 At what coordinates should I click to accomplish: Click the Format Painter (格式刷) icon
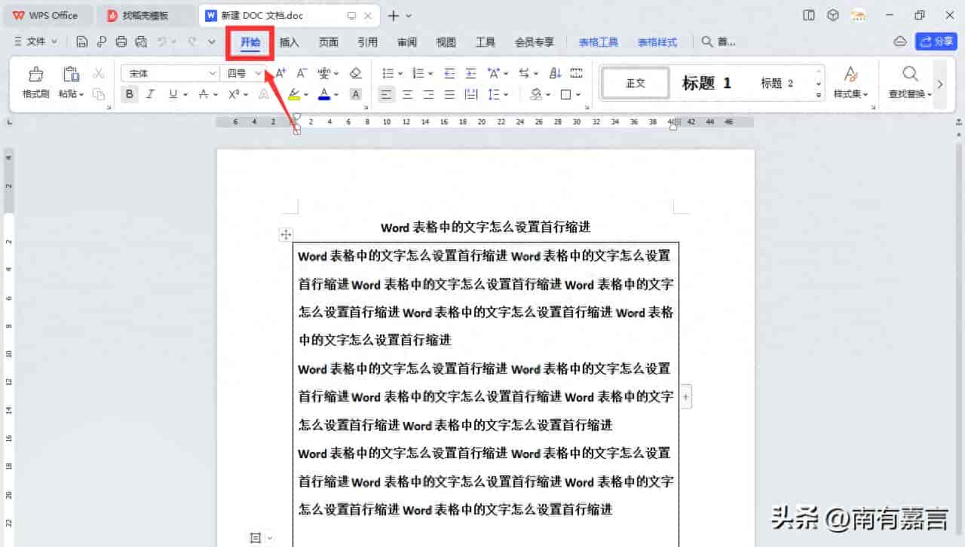(x=35, y=74)
